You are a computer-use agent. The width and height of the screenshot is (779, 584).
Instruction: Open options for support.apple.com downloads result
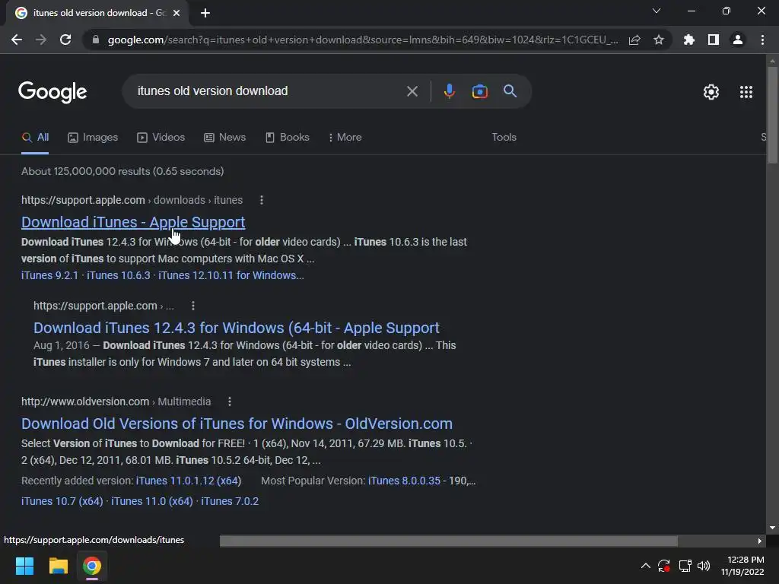click(x=262, y=200)
